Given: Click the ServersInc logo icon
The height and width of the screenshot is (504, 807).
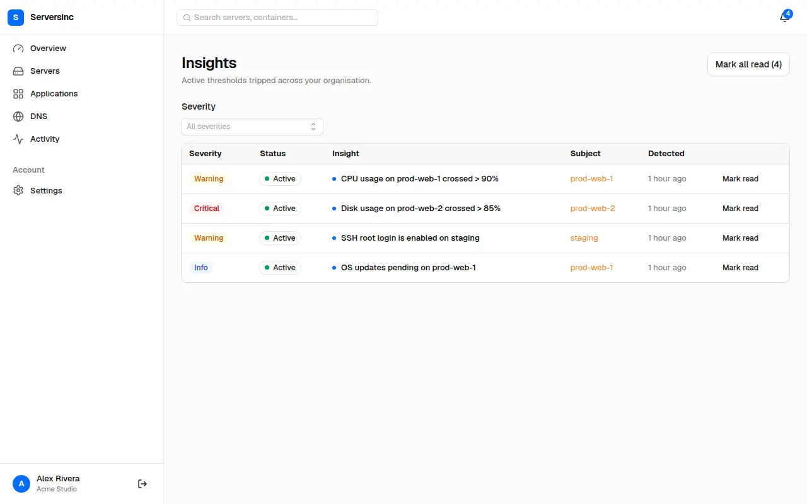Looking at the screenshot, I should click(x=16, y=18).
